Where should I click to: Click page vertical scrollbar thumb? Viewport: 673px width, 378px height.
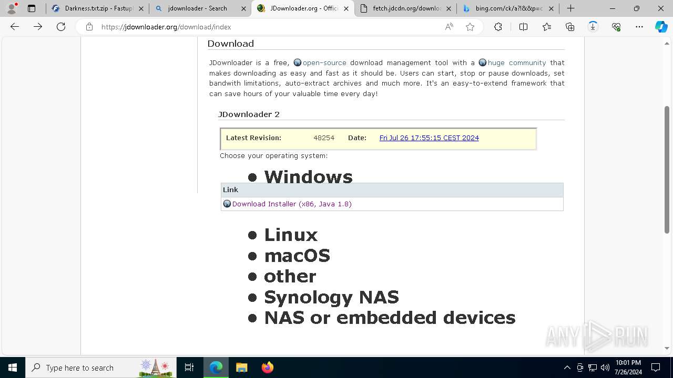667,169
